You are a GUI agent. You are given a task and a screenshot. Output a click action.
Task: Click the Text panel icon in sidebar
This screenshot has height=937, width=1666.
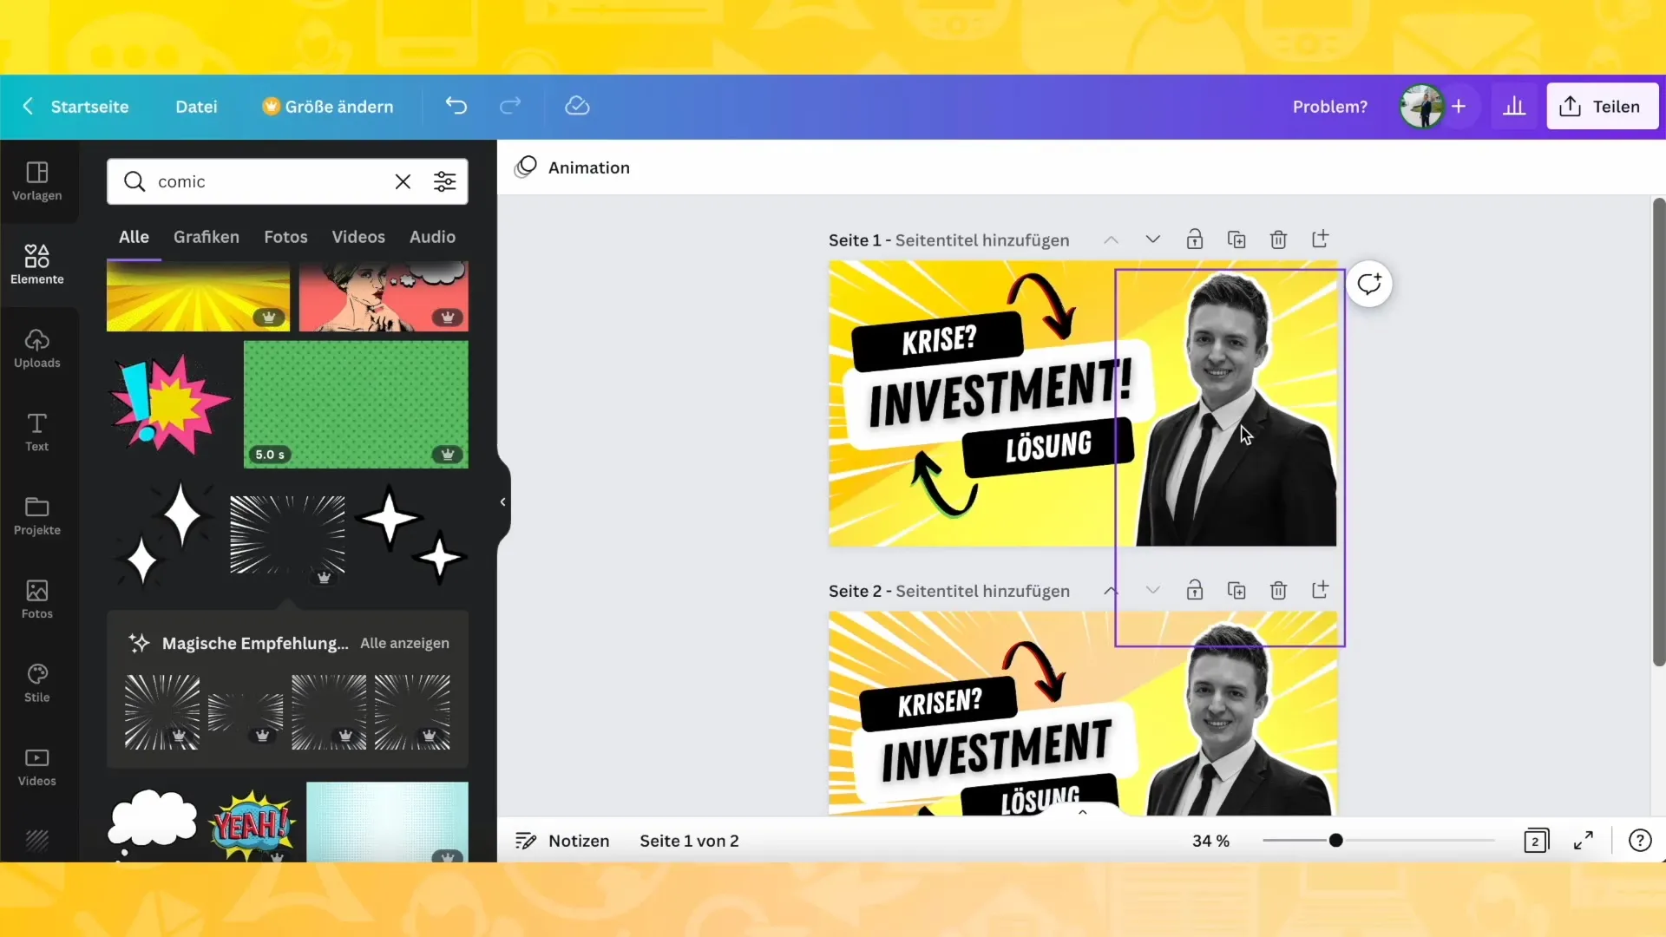point(36,432)
